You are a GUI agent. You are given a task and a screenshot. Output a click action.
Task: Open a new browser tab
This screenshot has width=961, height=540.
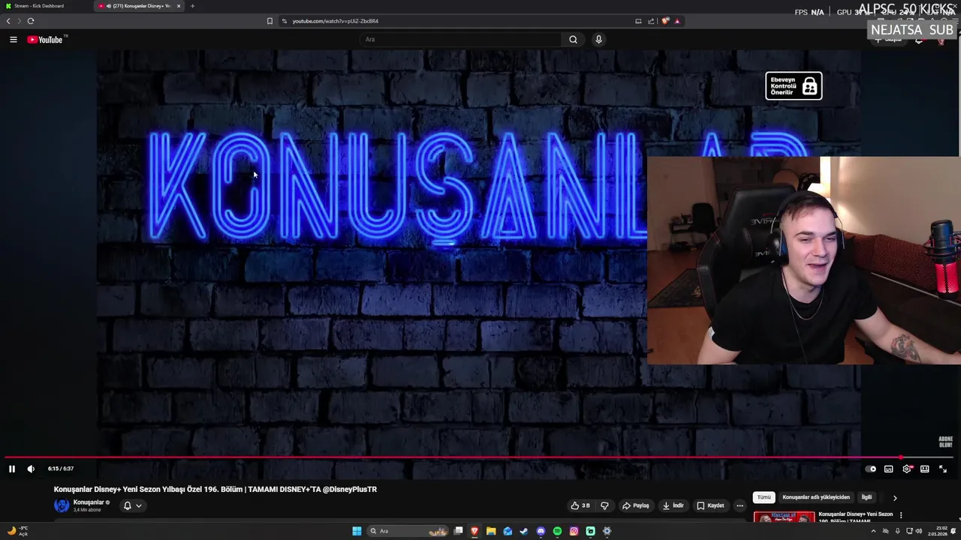192,6
